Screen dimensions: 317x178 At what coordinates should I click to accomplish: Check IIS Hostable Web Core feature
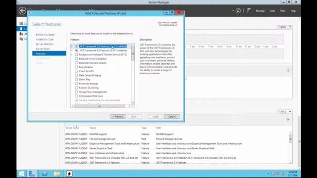pyautogui.click(x=76, y=96)
